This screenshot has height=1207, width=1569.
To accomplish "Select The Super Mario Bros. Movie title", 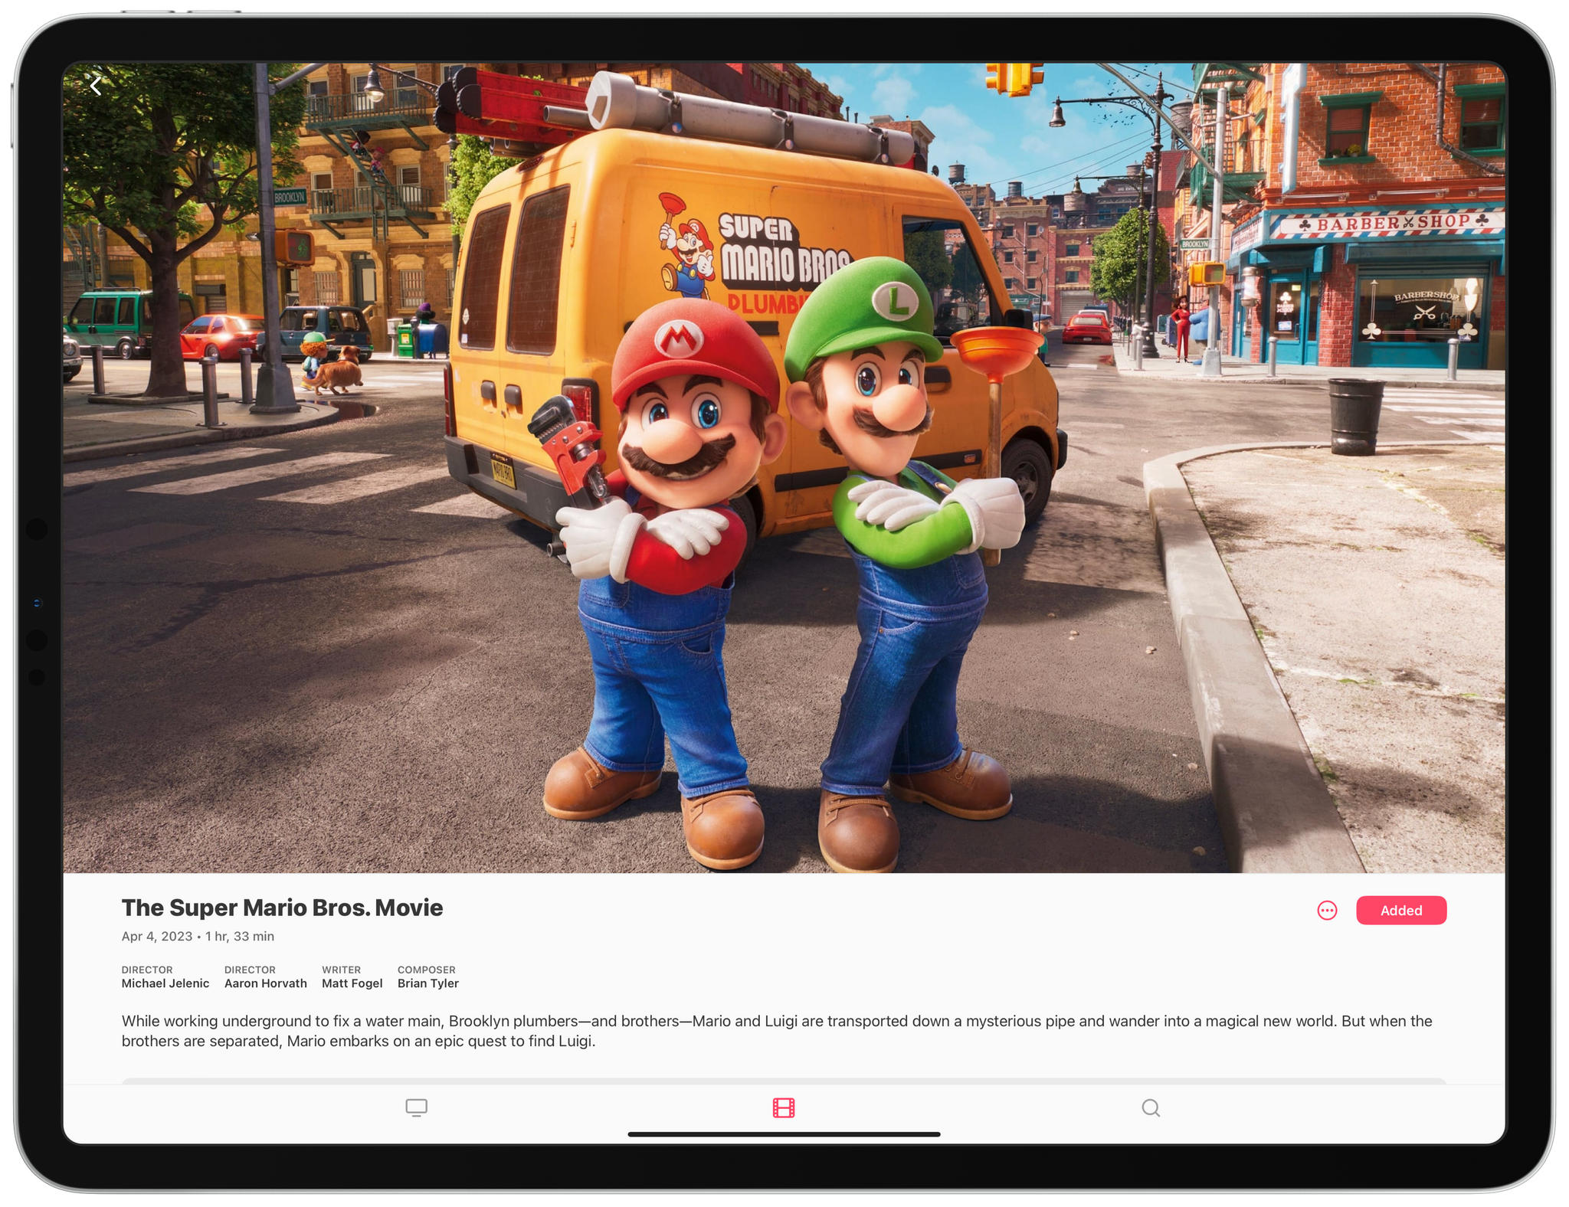I will [x=282, y=908].
